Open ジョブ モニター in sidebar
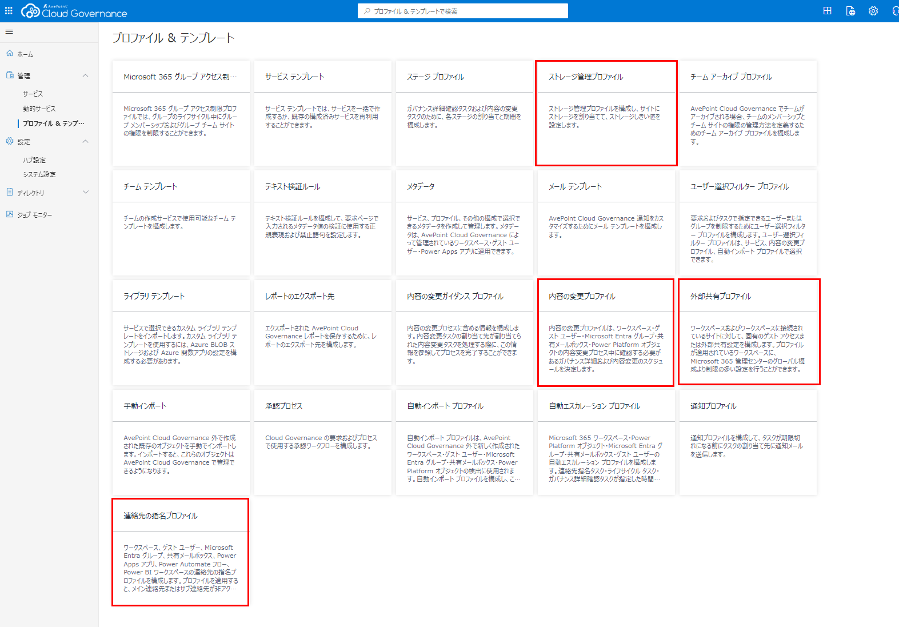This screenshot has width=899, height=627. (34, 215)
